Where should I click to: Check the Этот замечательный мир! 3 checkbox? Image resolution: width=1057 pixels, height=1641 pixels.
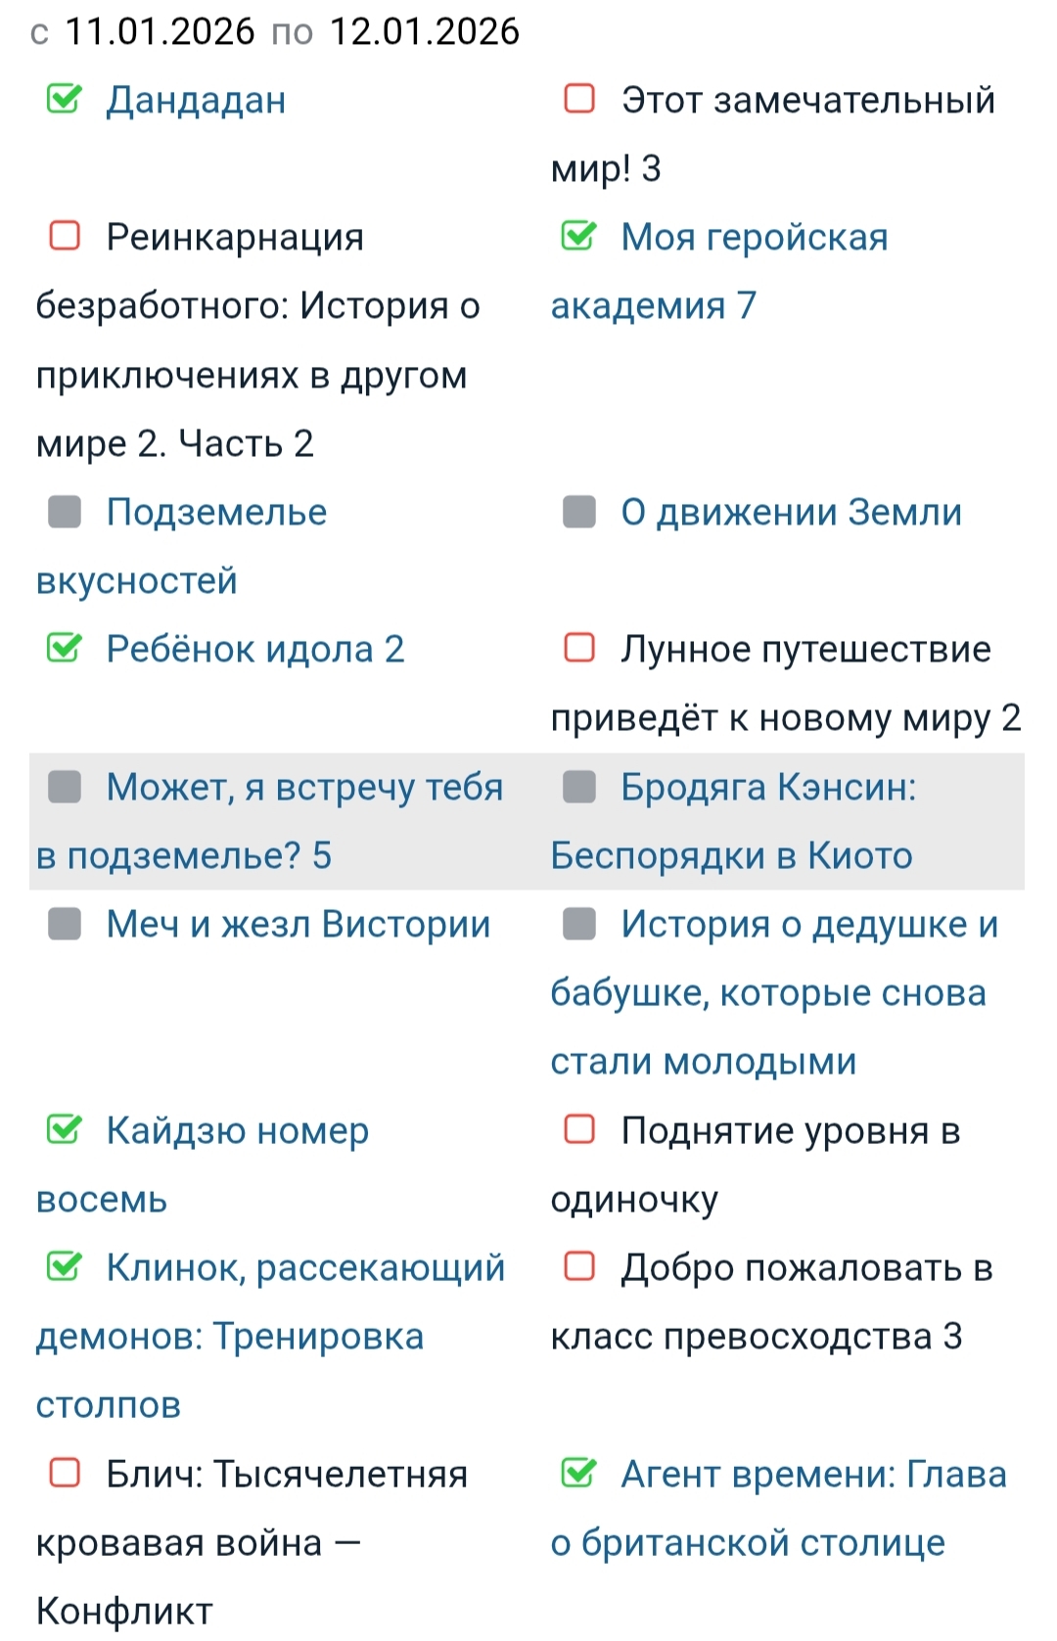pyautogui.click(x=578, y=100)
